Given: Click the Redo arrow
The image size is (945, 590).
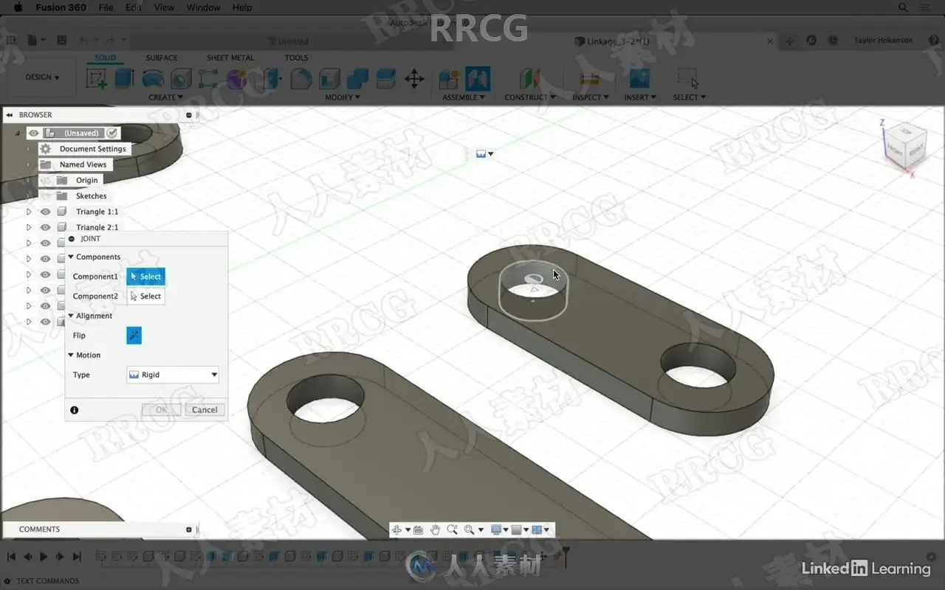Looking at the screenshot, I should [111, 41].
